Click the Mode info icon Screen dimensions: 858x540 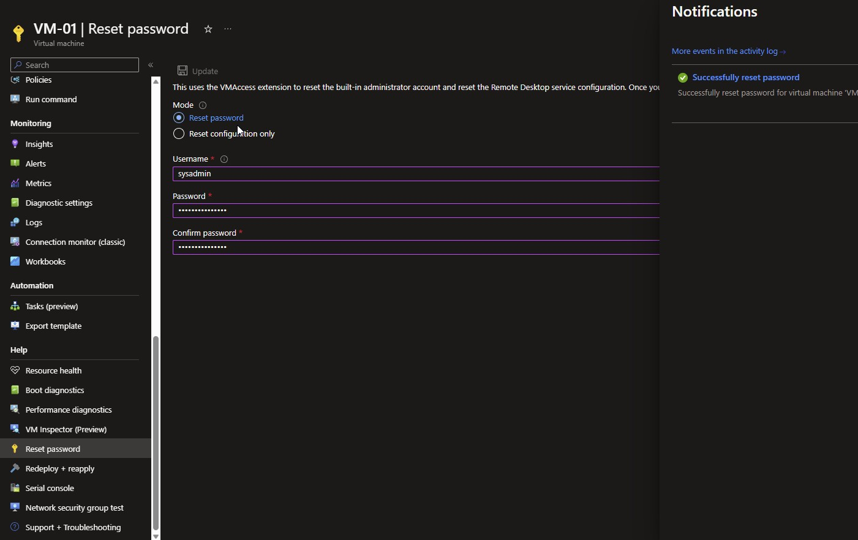click(x=203, y=105)
